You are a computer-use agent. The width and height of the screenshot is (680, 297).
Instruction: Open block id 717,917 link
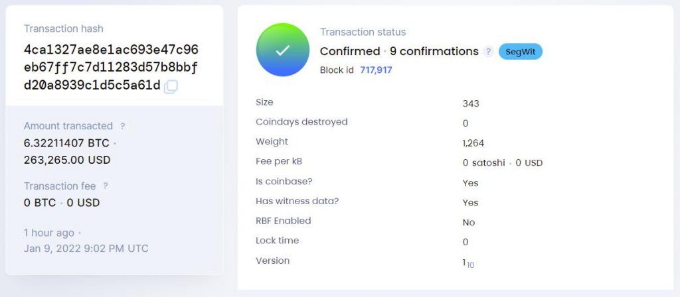tap(376, 70)
